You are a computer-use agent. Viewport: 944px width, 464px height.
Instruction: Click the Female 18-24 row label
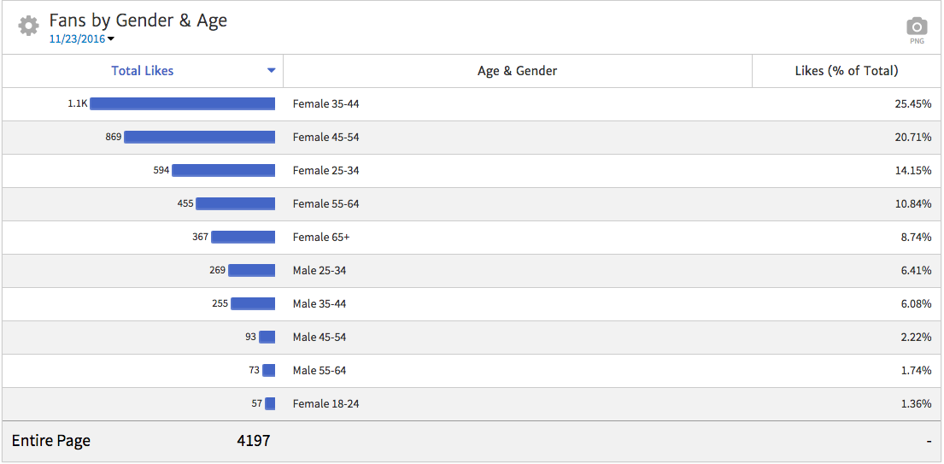[x=325, y=403]
